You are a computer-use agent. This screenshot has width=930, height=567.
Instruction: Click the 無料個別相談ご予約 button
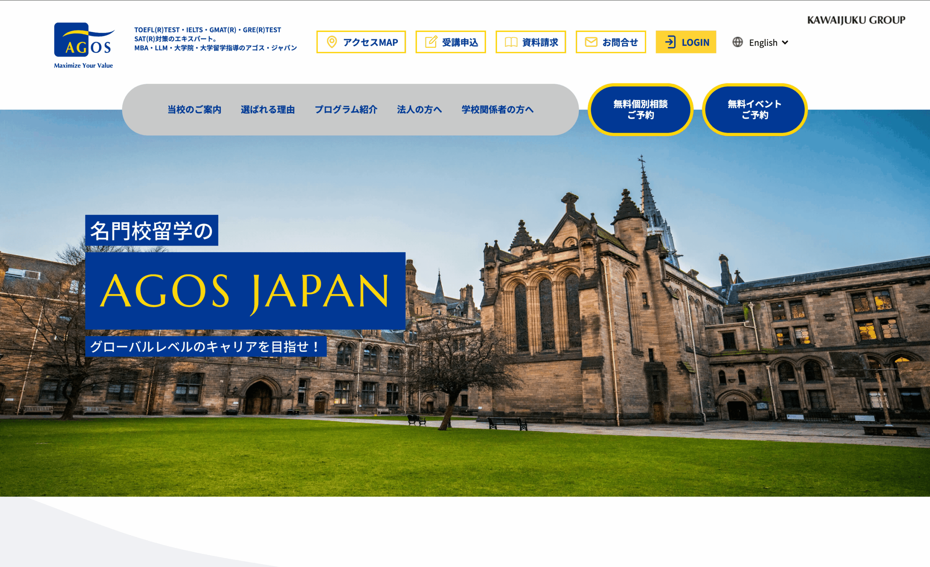point(640,109)
